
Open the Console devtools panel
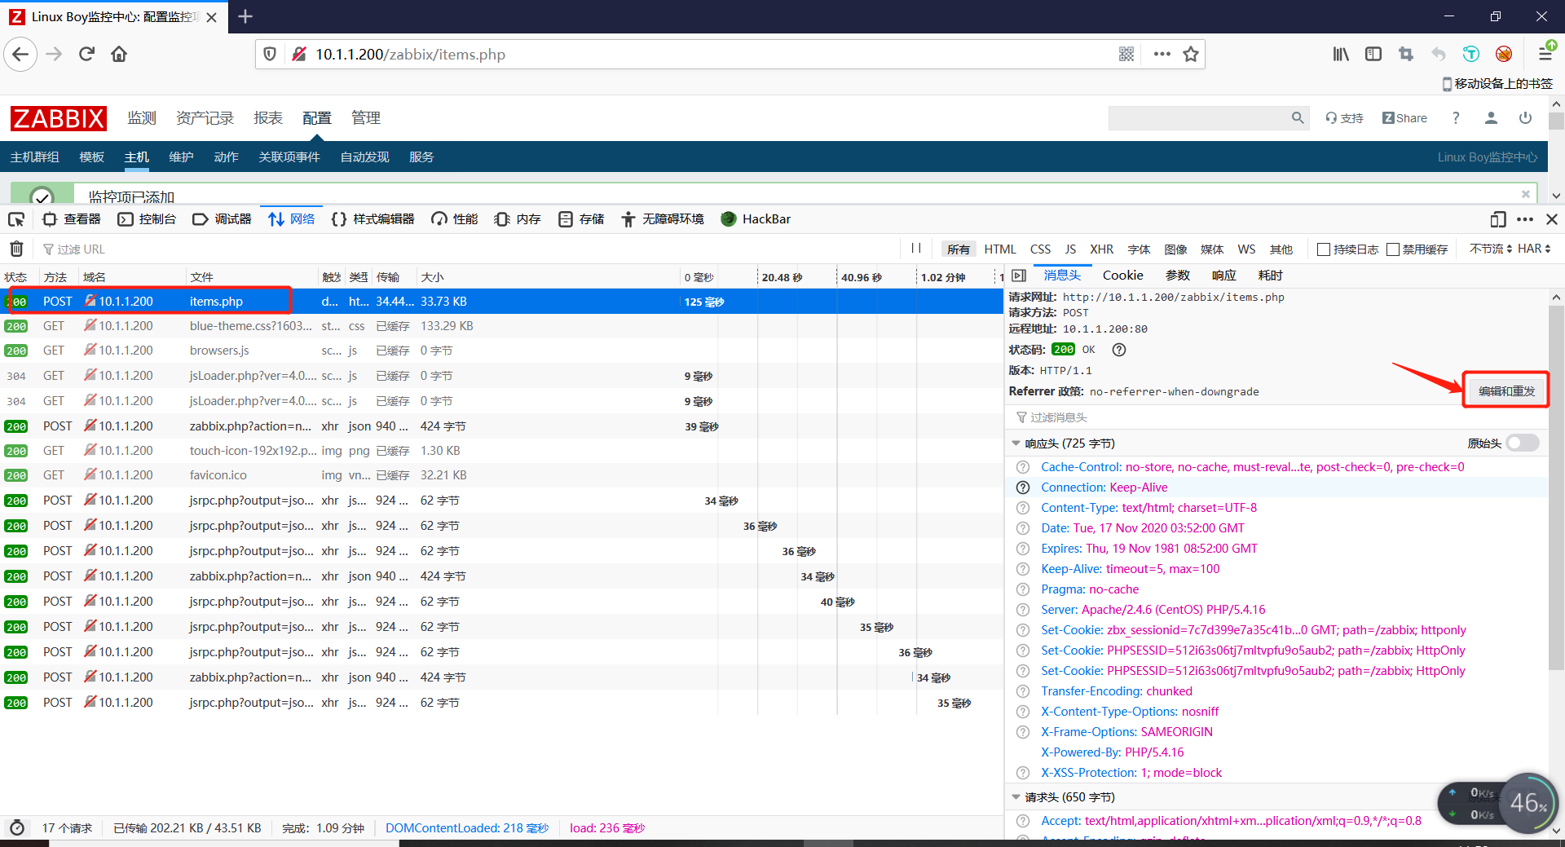[x=147, y=219]
